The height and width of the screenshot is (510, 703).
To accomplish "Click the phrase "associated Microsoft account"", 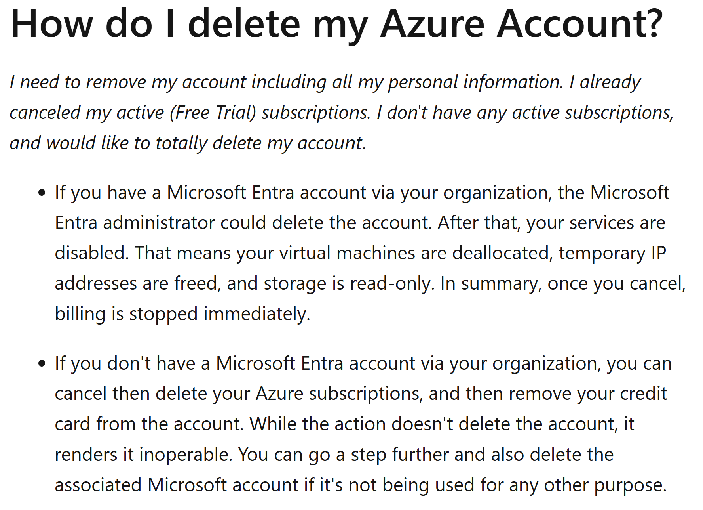I will (x=177, y=485).
